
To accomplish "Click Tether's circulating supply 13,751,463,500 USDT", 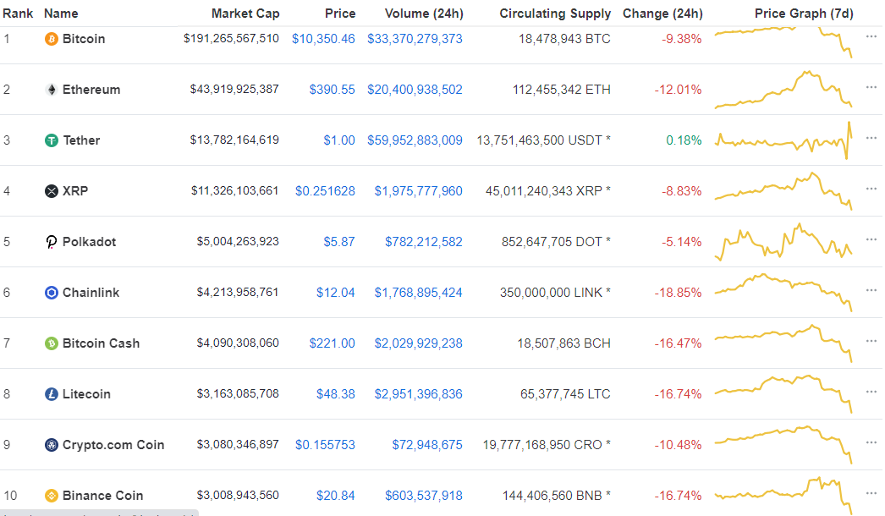I will coord(543,140).
